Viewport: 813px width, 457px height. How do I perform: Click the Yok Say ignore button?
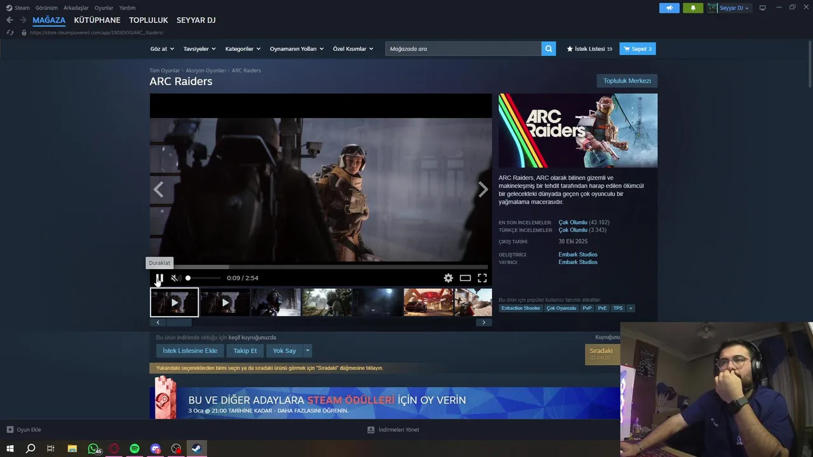click(285, 350)
